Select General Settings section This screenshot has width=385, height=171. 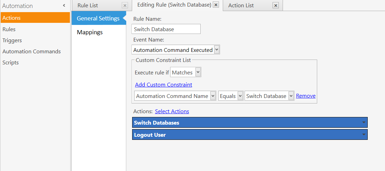point(98,18)
